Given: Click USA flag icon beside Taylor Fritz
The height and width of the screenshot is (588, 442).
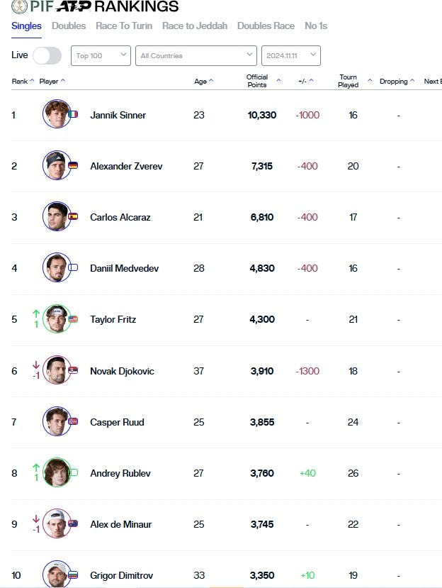Looking at the screenshot, I should pyautogui.click(x=74, y=319).
